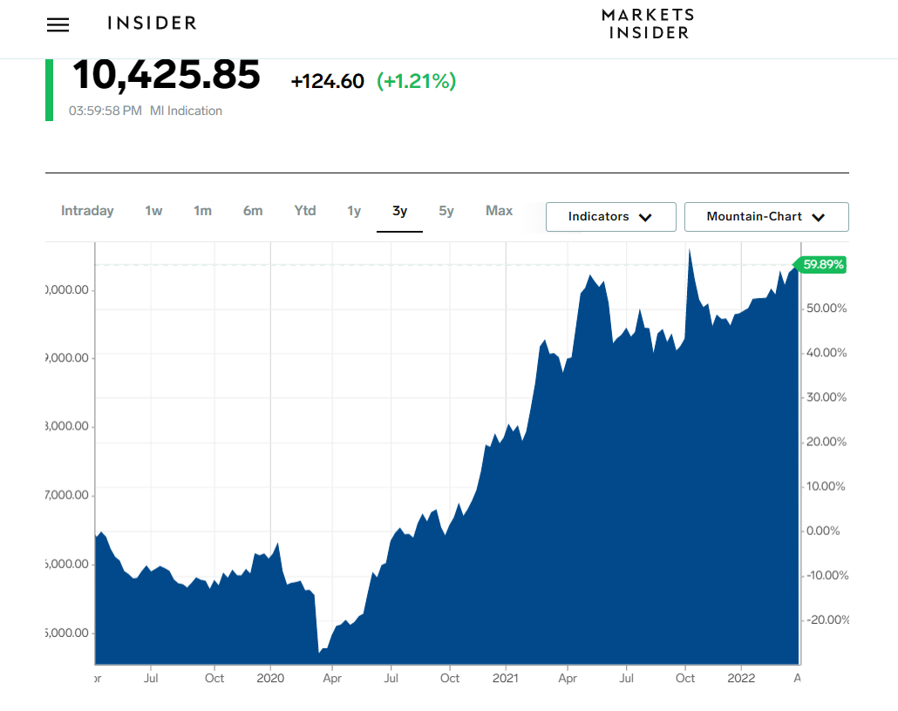
Task: Click the 2020 label on time axis
Action: tap(271, 678)
